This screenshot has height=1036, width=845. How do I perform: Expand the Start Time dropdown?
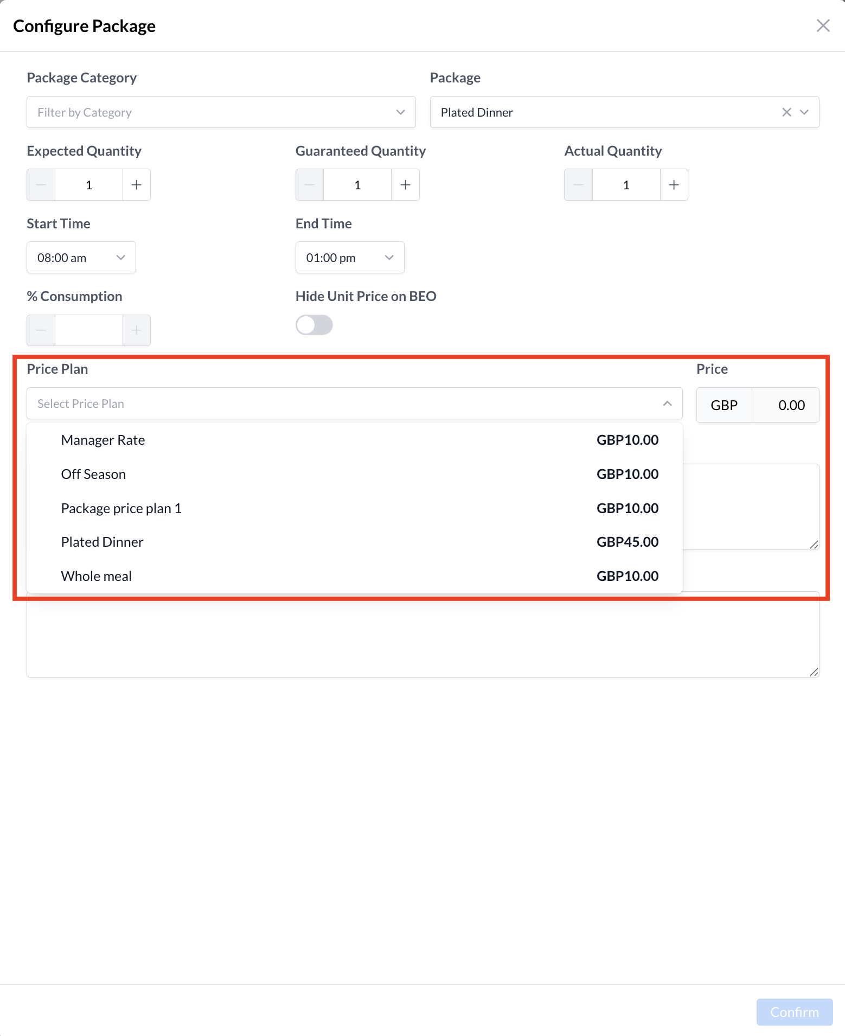[x=81, y=258]
